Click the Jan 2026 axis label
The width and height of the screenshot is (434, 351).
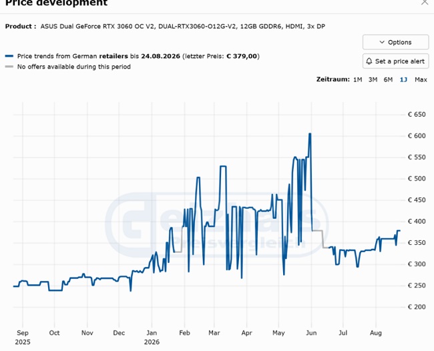(152, 337)
